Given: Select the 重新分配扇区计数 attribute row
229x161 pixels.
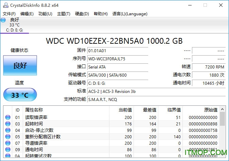Looking at the screenshot, I should [111, 137].
